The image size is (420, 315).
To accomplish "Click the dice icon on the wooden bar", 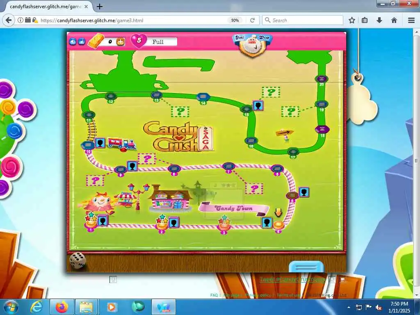I will [78, 260].
